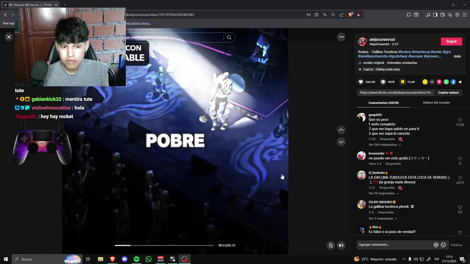Close the TikTok video viewer with X

pos(9,37)
